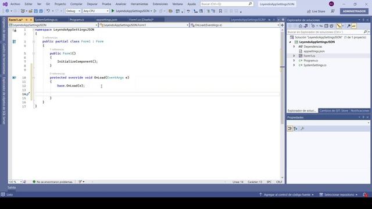This screenshot has height=209, width=372.
Task: Click Agregar al control de código fuente
Action: click(287, 194)
